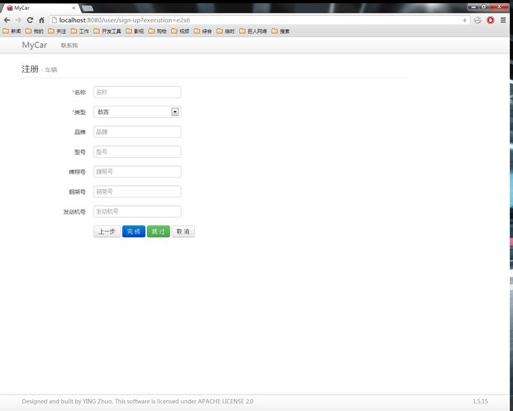
Task: Open the 搜索 bookmark folder
Action: (x=281, y=31)
